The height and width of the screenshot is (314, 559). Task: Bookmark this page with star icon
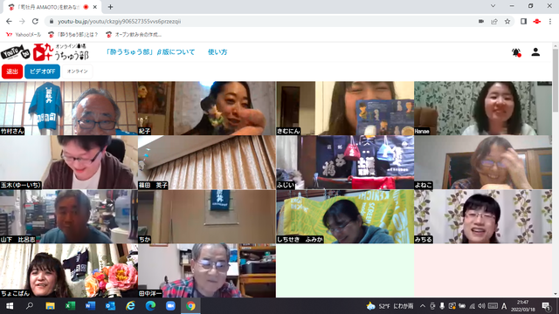[507, 21]
